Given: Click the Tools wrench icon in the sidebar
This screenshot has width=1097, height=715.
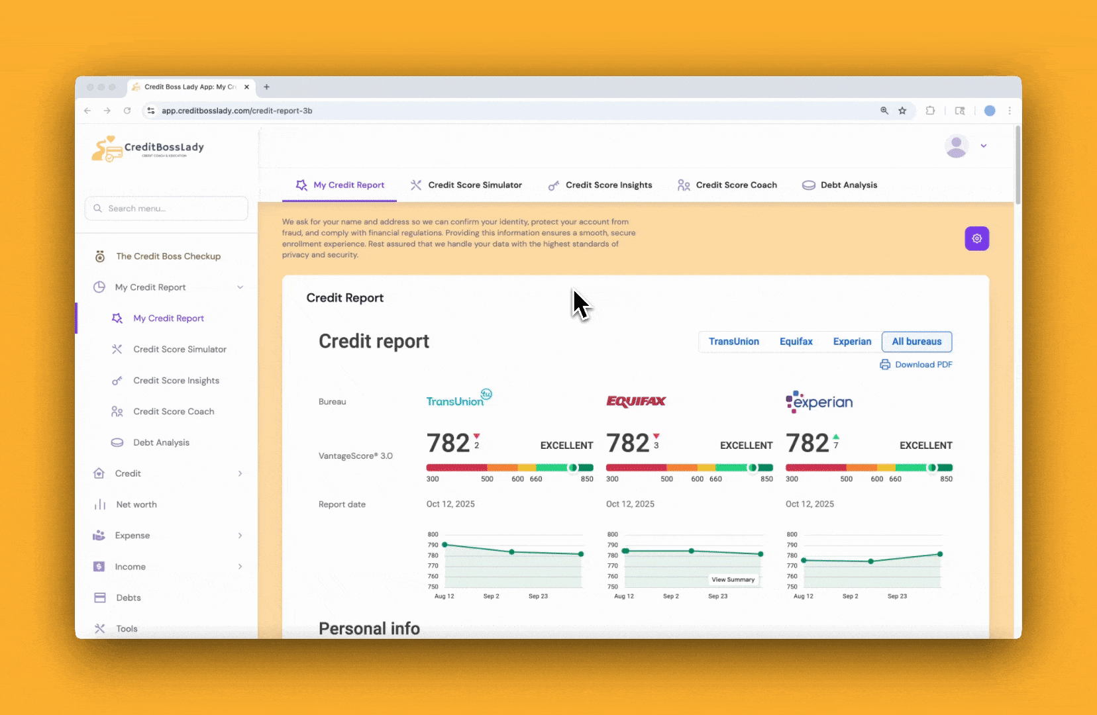Looking at the screenshot, I should point(100,628).
